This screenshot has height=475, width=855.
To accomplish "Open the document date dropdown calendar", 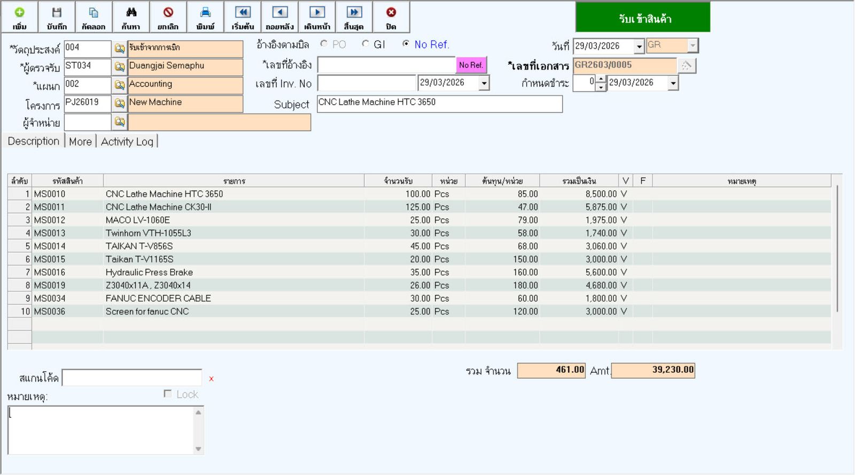I will [x=639, y=47].
